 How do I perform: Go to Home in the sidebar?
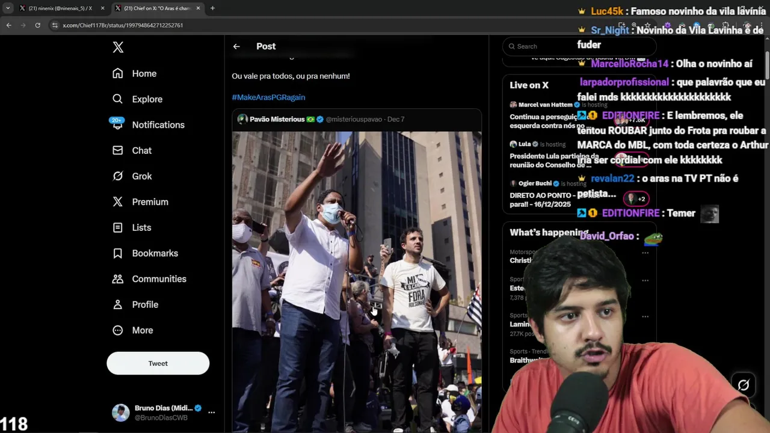135,73
